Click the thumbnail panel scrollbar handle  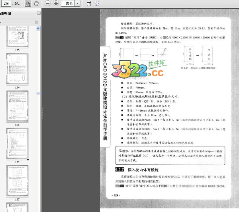pyautogui.click(x=38, y=93)
